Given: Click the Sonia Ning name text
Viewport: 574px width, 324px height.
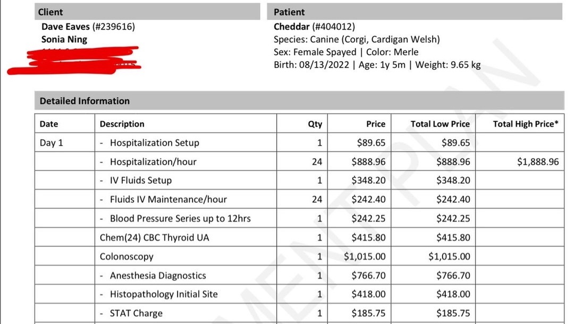Looking at the screenshot, I should (x=64, y=39).
